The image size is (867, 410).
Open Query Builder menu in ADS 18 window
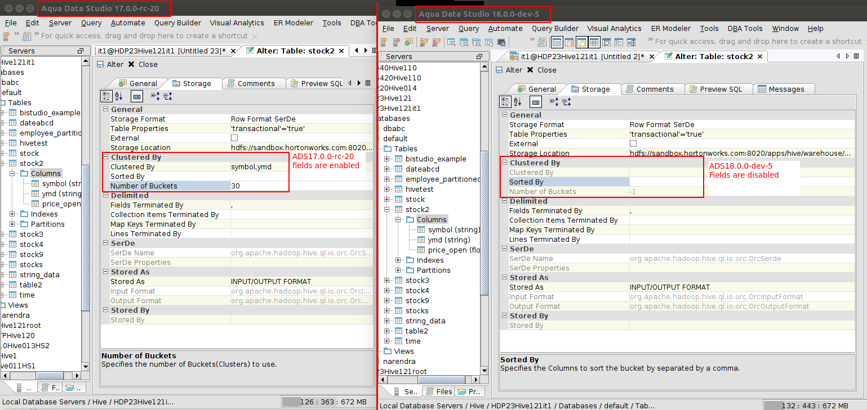coord(555,28)
